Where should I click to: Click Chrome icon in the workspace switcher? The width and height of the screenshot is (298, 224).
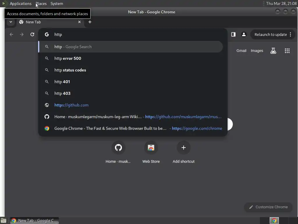(x=274, y=220)
